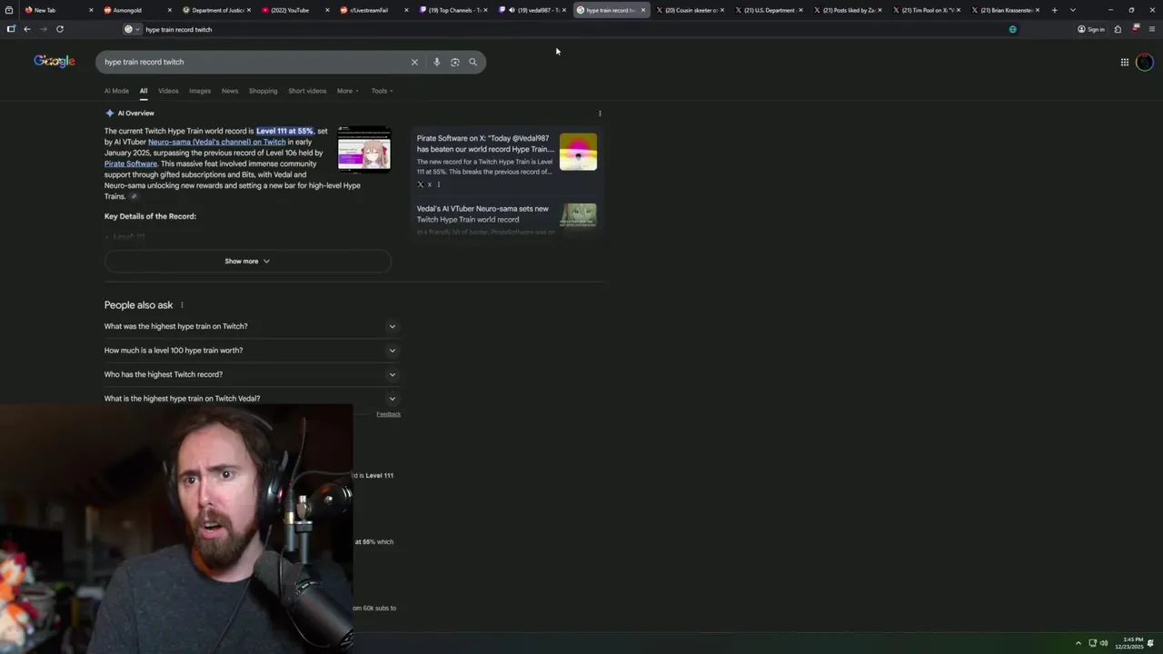This screenshot has width=1163, height=654.
Task: Open taskbar network status icon
Action: point(1092,643)
